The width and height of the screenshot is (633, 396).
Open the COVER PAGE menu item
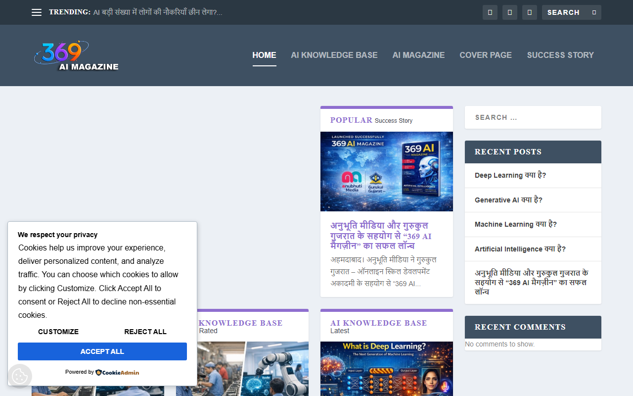(x=486, y=55)
